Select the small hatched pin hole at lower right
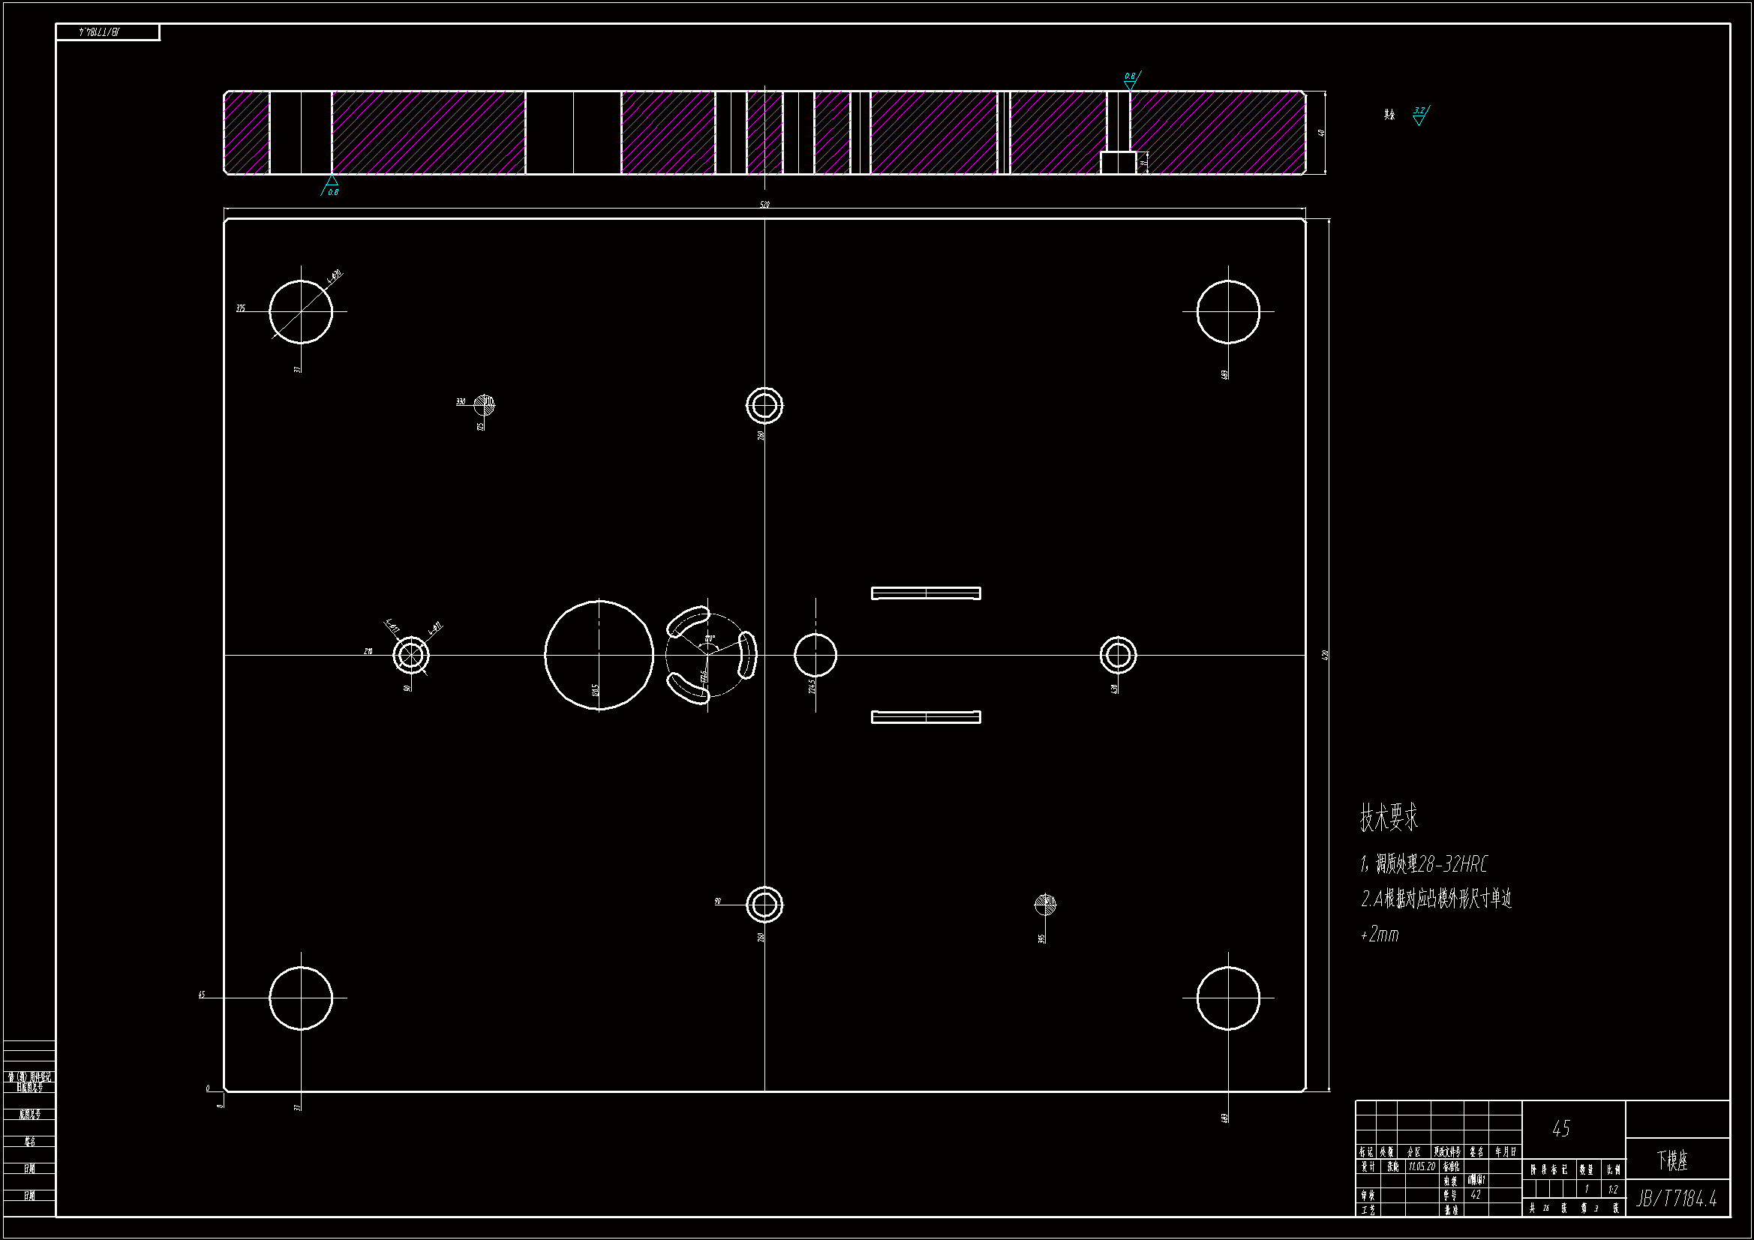This screenshot has width=1754, height=1240. pos(1045,905)
